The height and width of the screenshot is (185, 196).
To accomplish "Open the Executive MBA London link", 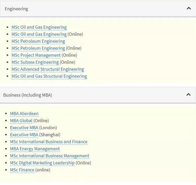I will point(24,128).
